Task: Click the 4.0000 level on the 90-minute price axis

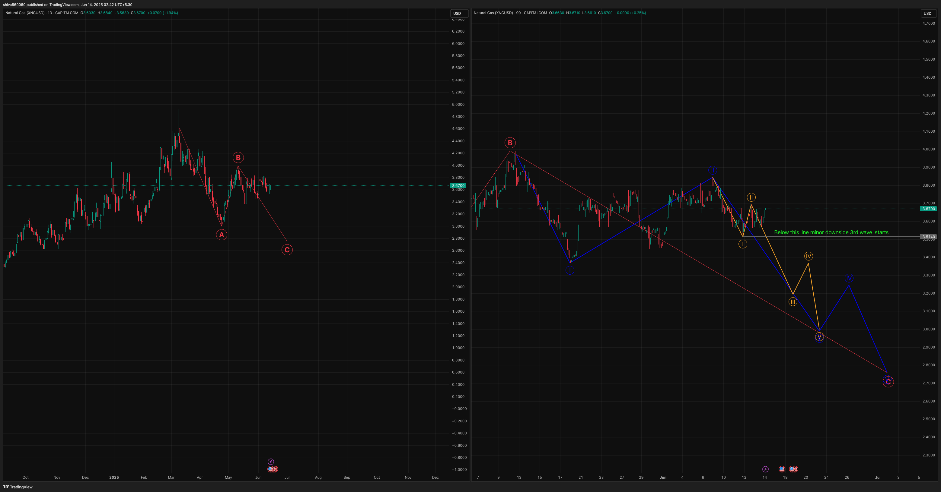Action: point(928,149)
